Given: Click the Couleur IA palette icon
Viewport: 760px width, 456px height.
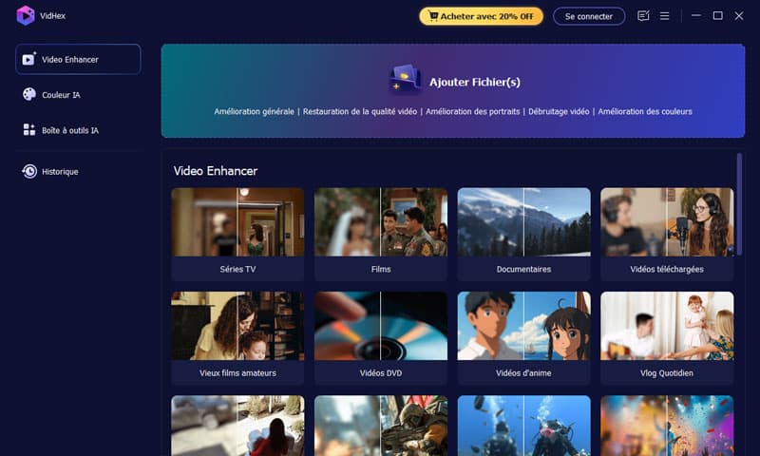Looking at the screenshot, I should 29,95.
